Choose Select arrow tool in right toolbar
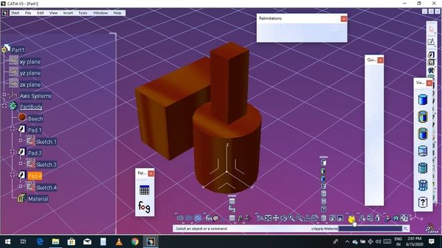Viewport: 442px width, 248px height. pos(431,30)
